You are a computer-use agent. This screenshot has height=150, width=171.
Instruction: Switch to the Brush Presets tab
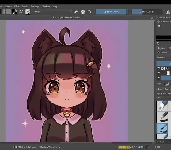pos(164,89)
